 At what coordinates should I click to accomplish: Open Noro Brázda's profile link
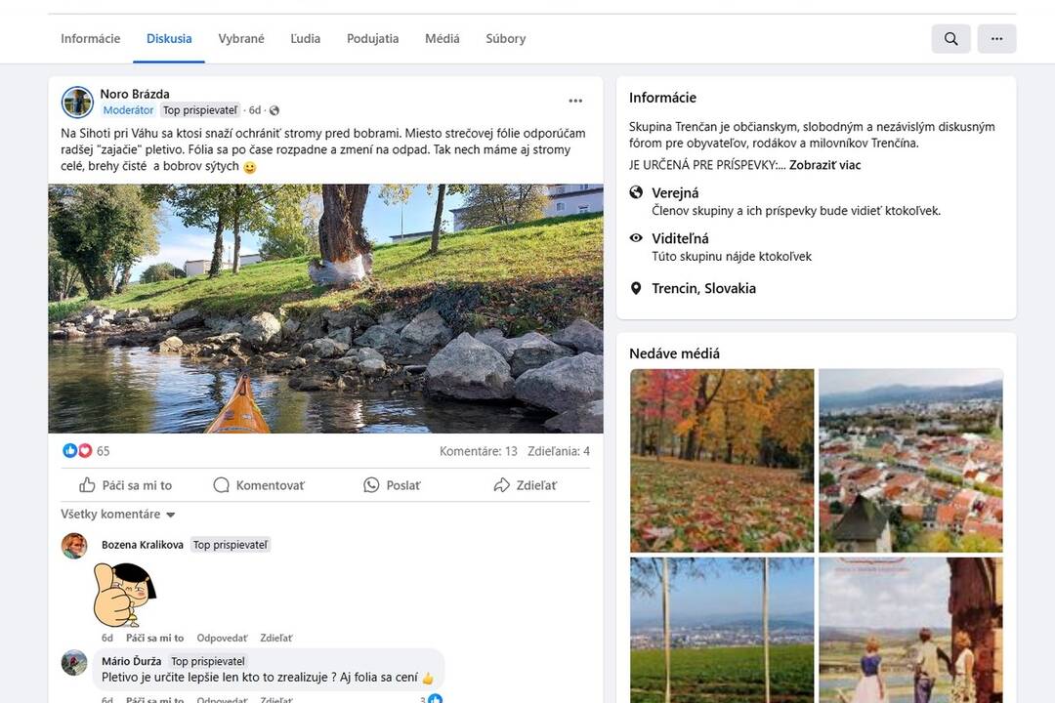(133, 93)
